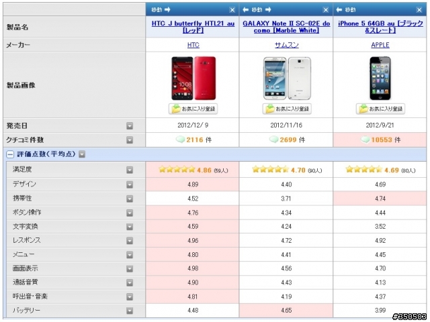
Task: Select the 3.52 文字変換 score cell
Action: (380, 227)
